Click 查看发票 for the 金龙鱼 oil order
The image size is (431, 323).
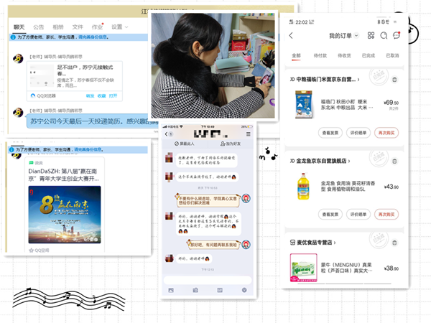pyautogui.click(x=330, y=214)
